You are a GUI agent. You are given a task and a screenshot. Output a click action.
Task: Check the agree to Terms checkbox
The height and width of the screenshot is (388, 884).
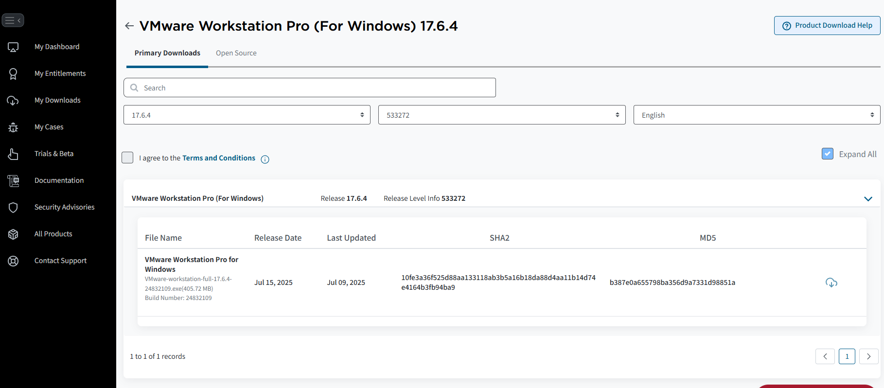(127, 158)
